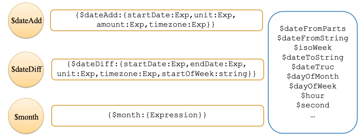The height and width of the screenshot is (140, 361).
Task: Click the $month orange circle
Action: point(26,117)
